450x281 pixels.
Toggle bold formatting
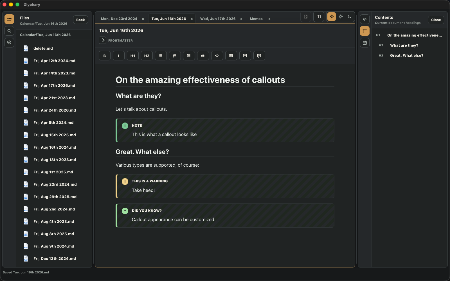click(x=105, y=56)
